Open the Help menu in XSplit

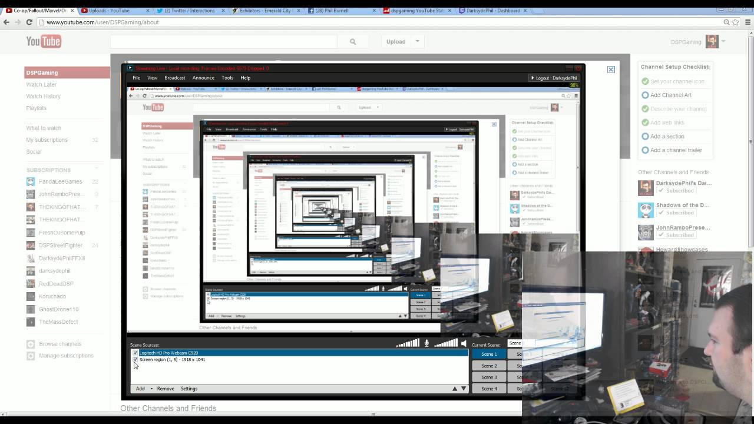245,78
